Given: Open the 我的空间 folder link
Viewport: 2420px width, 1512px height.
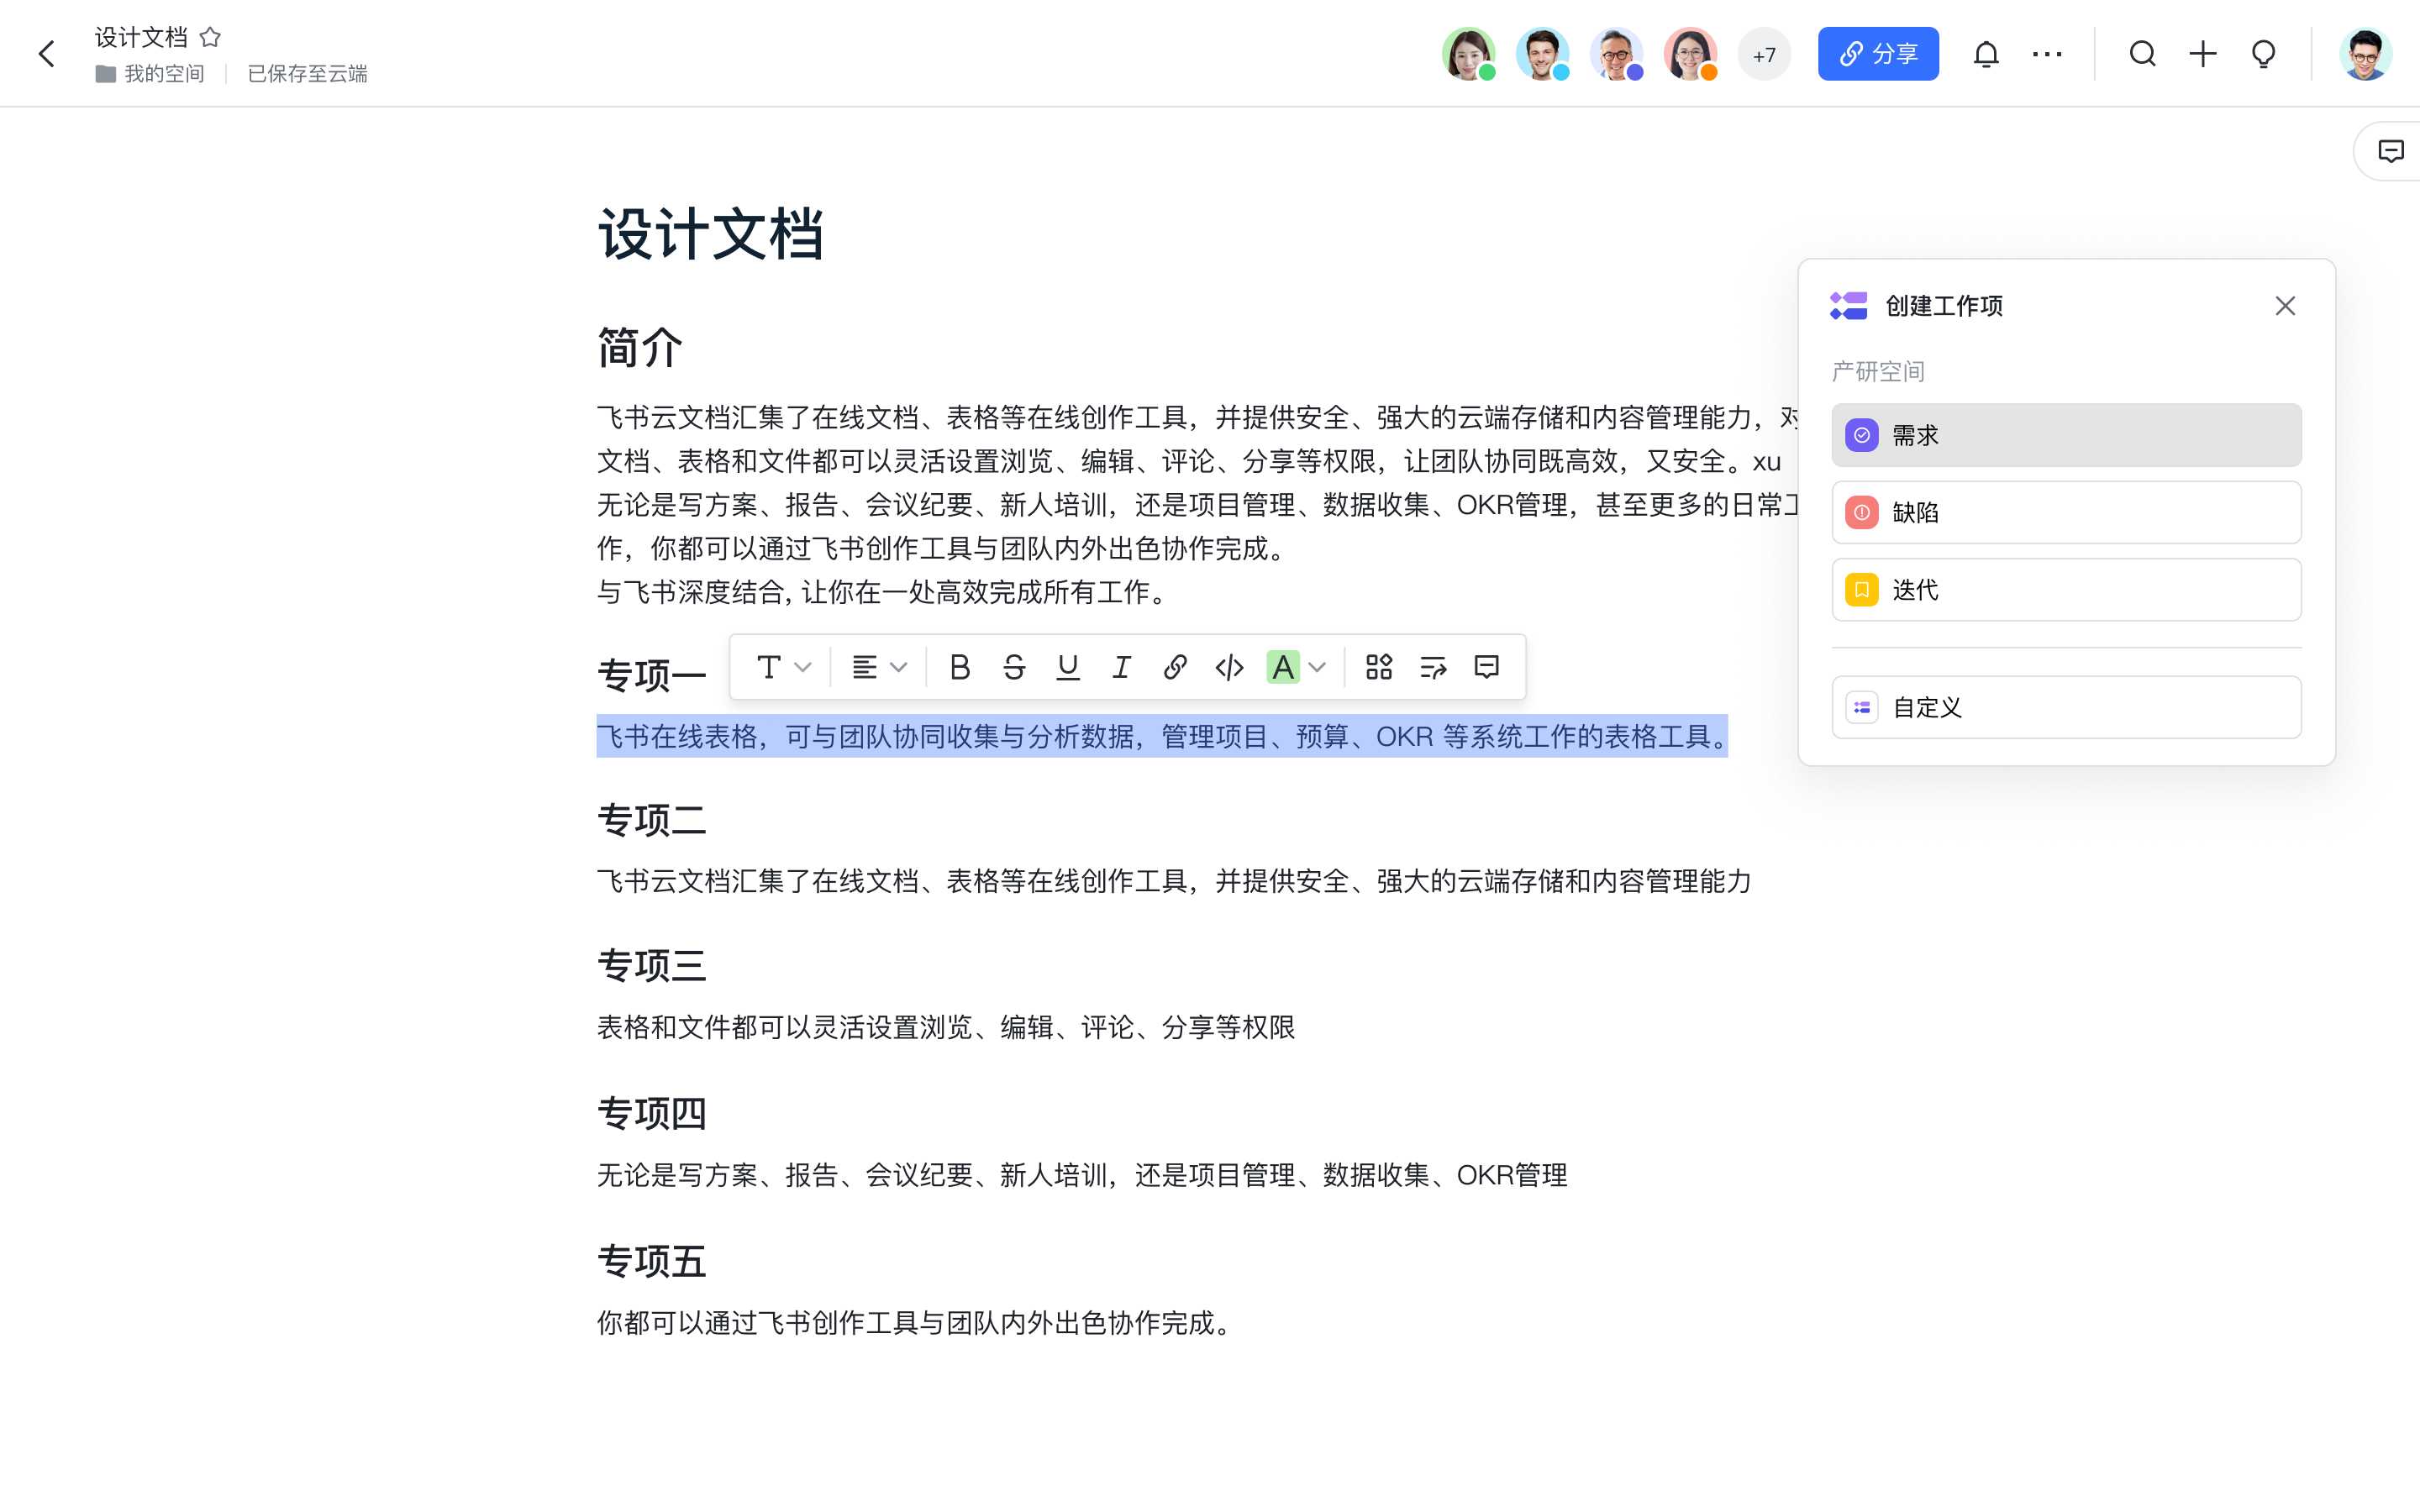Looking at the screenshot, I should coord(150,74).
